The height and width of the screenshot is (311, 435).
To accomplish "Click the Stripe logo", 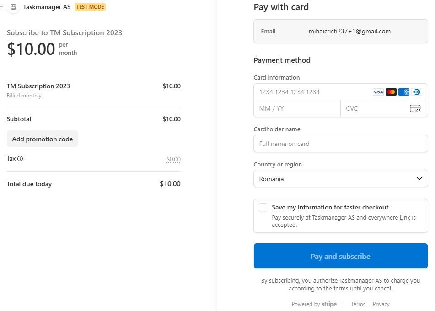I will click(329, 304).
